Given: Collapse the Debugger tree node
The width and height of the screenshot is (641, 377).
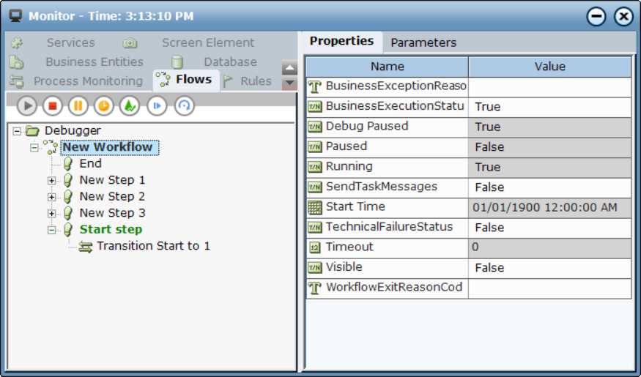Looking at the screenshot, I should click(x=17, y=131).
